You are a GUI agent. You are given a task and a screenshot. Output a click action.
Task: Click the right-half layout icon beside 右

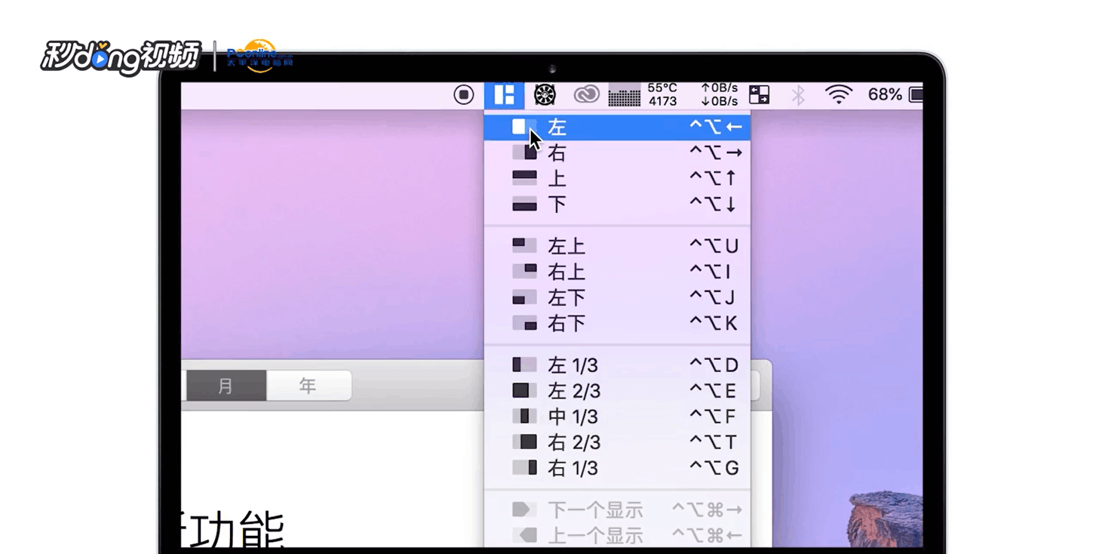coord(524,152)
